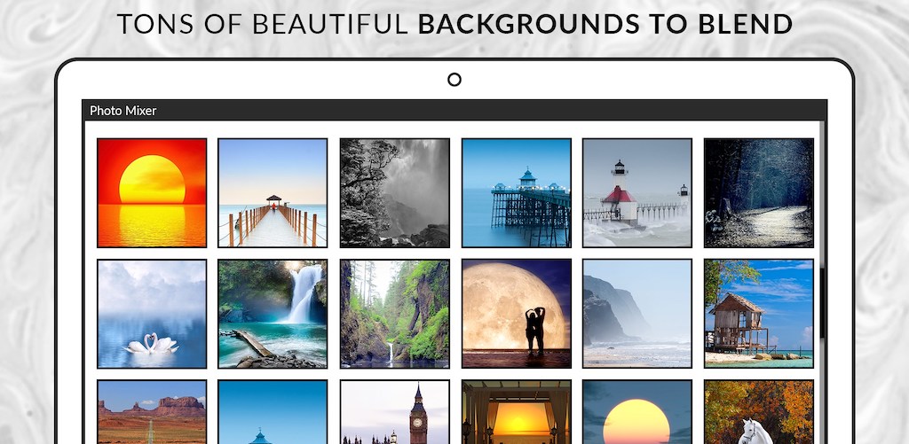This screenshot has height=444, width=909.
Task: Choose the plain blue sky dome background
Action: (x=273, y=413)
